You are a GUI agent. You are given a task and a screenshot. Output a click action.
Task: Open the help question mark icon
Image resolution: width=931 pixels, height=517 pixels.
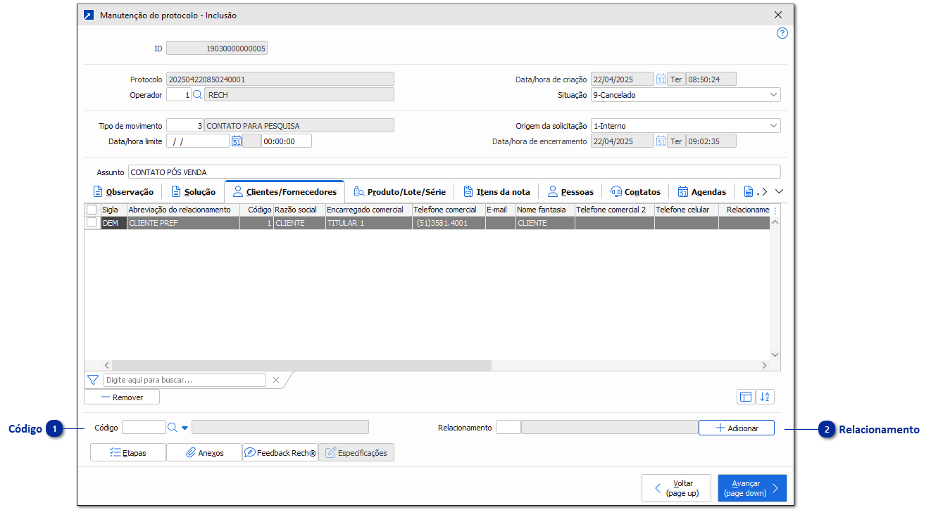click(x=782, y=33)
